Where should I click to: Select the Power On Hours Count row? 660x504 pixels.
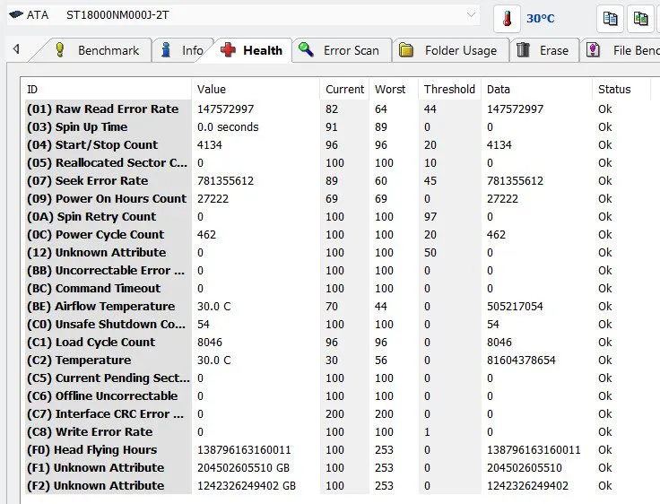coord(334,199)
